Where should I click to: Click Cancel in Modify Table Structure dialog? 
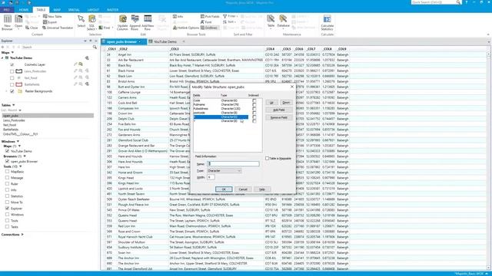243,189
